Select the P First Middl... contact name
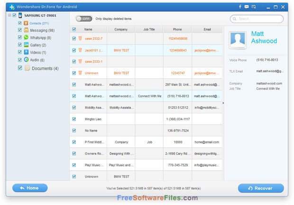 [x=94, y=142]
